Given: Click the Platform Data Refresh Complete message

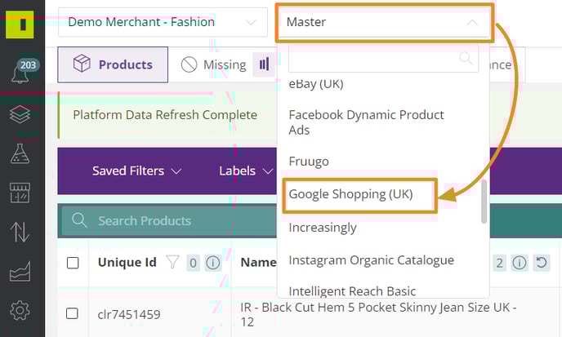Looking at the screenshot, I should [165, 115].
